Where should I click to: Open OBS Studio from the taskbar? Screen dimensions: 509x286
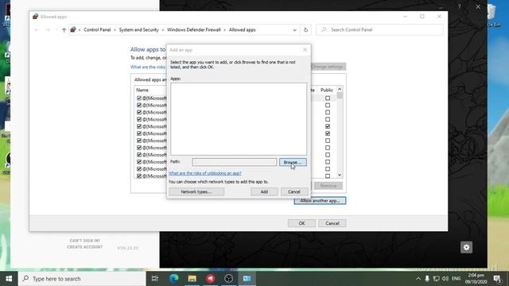click(x=228, y=279)
